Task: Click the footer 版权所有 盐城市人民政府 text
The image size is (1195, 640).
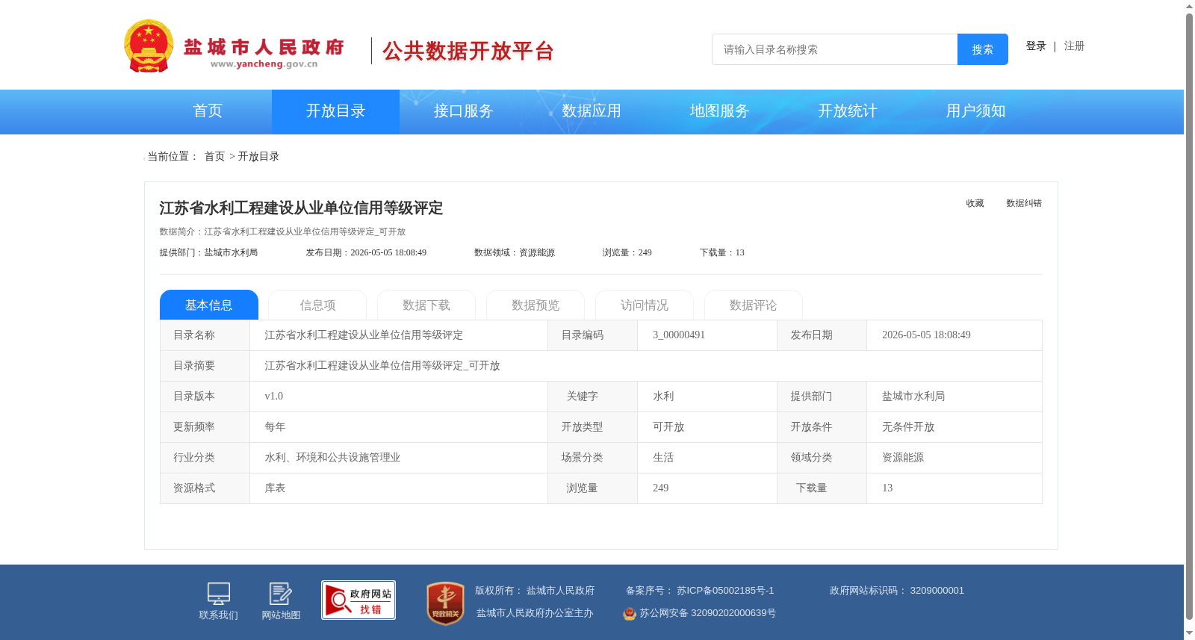Action: click(x=535, y=591)
